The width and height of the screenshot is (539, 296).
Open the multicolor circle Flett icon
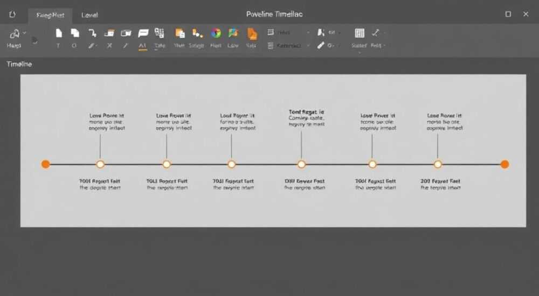[216, 33]
